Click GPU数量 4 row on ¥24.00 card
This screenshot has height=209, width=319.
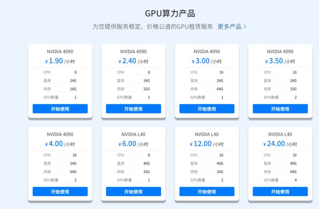(x=280, y=180)
